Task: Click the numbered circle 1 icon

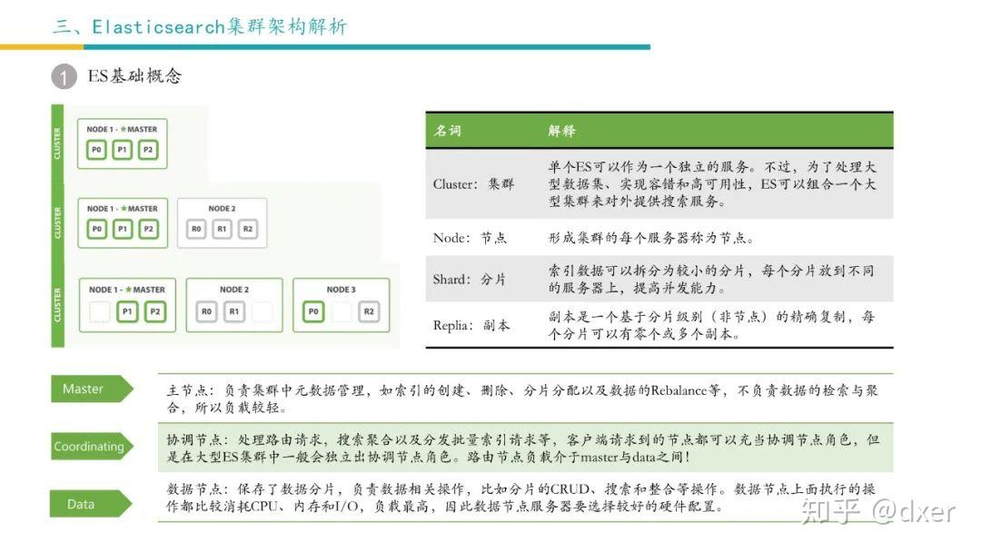Action: [x=62, y=77]
